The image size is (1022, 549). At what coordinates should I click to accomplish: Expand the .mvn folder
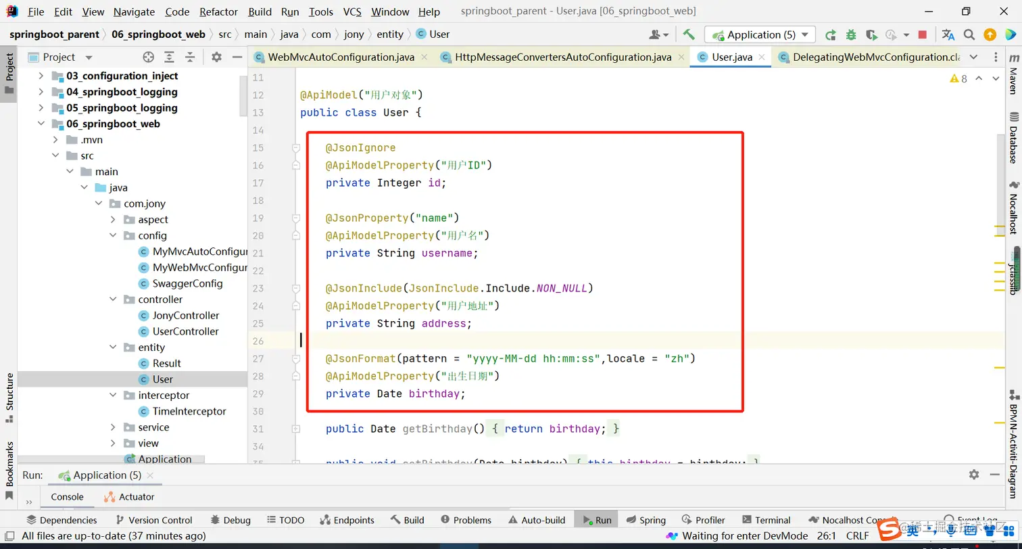(x=55, y=140)
